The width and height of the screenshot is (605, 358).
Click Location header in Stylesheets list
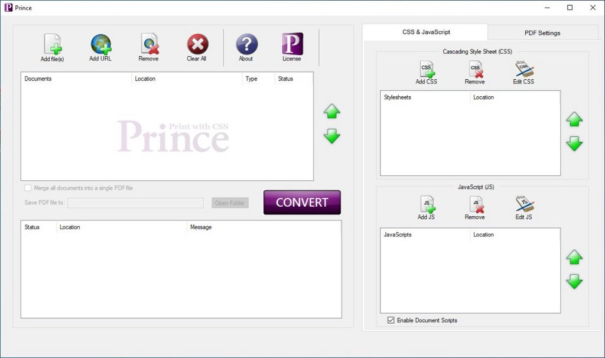click(515, 97)
